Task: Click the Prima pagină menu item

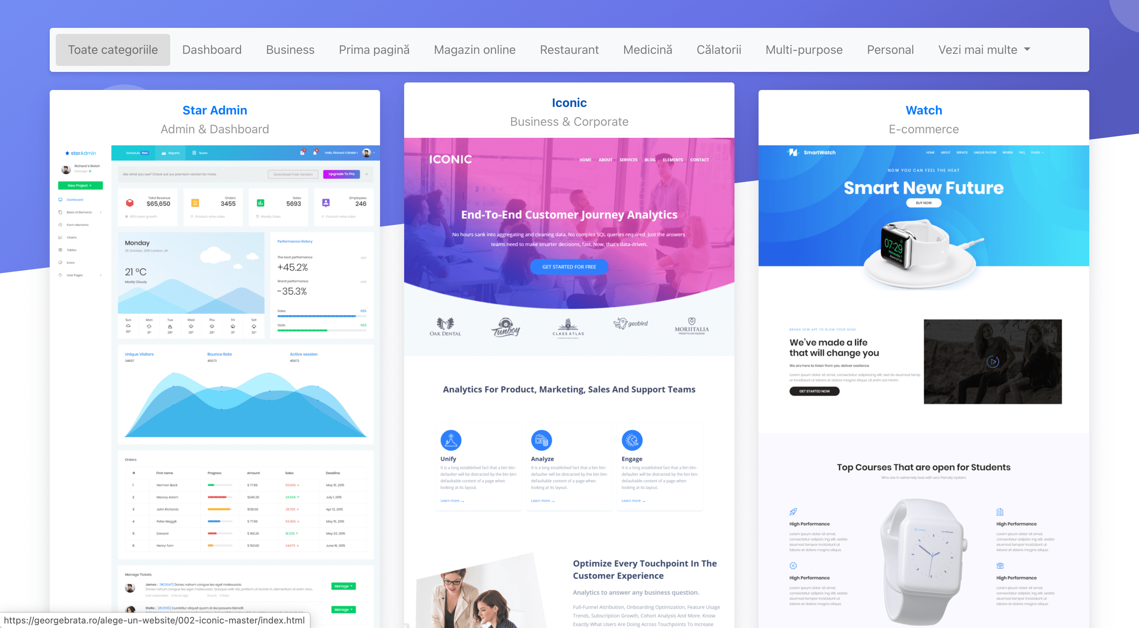Action: click(375, 49)
